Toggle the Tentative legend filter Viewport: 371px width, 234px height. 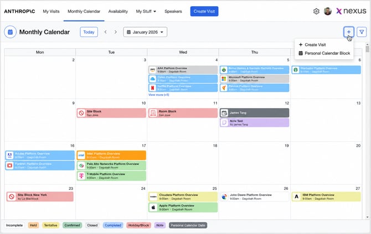pos(50,225)
